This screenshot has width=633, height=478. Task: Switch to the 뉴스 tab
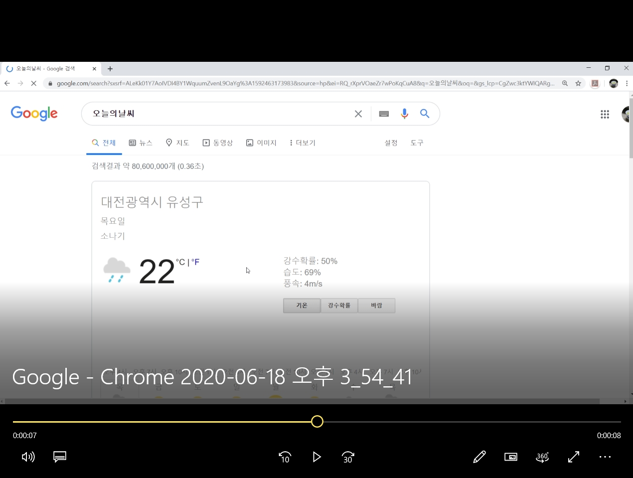point(141,143)
